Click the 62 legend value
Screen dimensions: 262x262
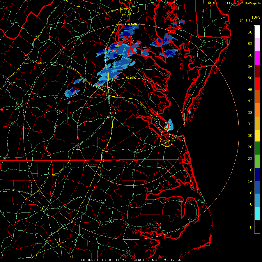click(x=250, y=44)
